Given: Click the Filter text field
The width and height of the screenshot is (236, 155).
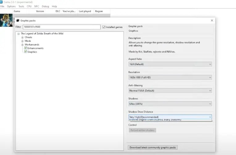Looking at the screenshot, I should tap(62, 27).
